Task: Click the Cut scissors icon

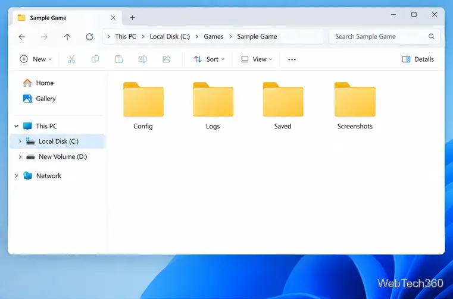Action: (x=71, y=59)
